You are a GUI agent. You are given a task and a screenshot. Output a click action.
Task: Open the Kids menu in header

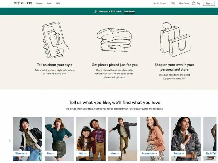tap(58, 3)
